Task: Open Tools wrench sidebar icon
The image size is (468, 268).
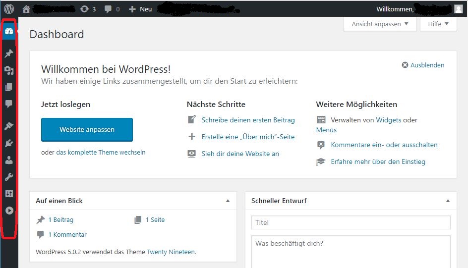Action: pos(9,177)
